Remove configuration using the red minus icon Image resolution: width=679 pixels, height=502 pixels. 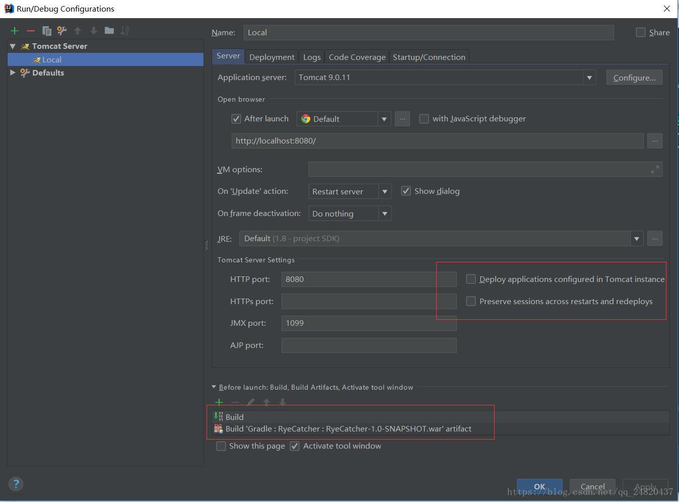(30, 31)
